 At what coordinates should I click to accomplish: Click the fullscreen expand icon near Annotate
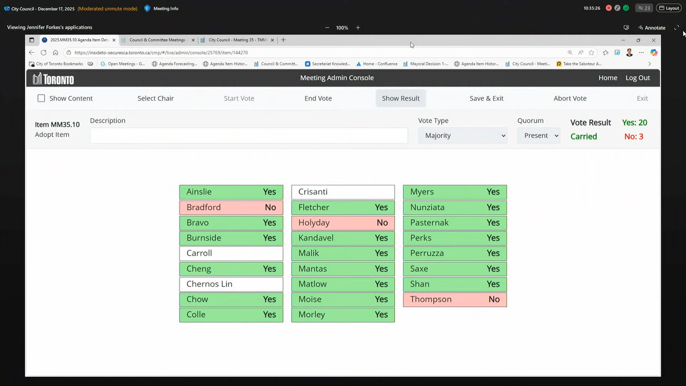pos(676,27)
